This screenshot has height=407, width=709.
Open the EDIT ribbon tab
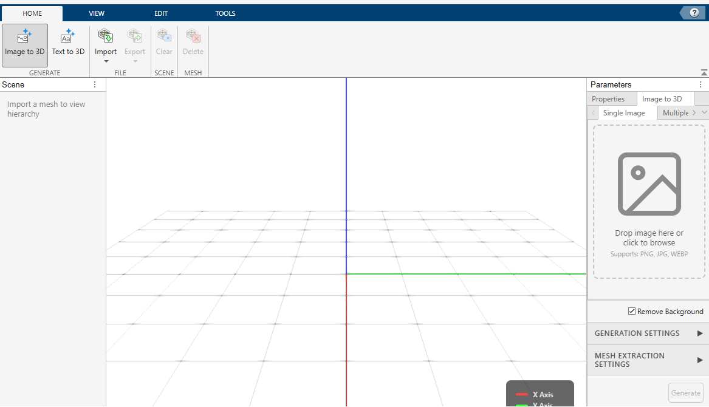click(x=161, y=13)
